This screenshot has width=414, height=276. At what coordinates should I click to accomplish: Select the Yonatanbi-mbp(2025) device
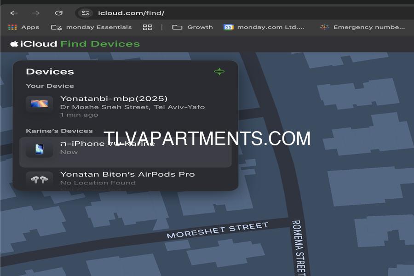click(x=126, y=106)
